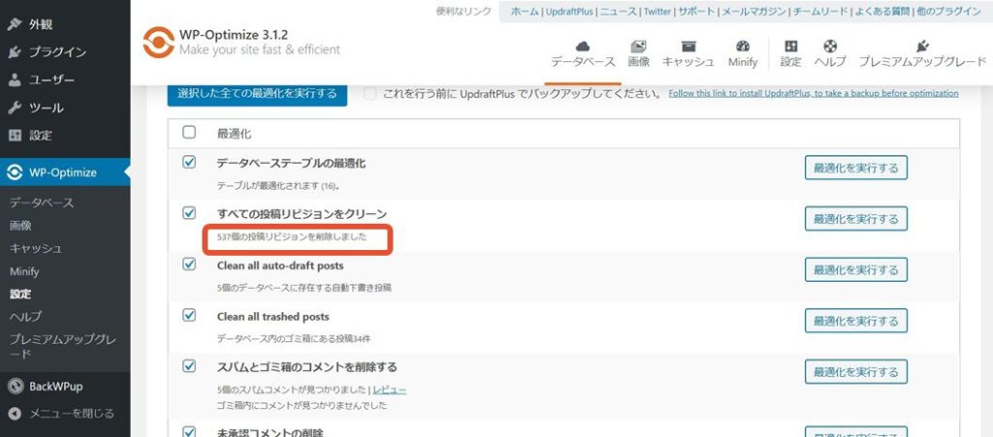
Task: Uncheck Clean all trashed posts checkbox
Action: coord(189,315)
